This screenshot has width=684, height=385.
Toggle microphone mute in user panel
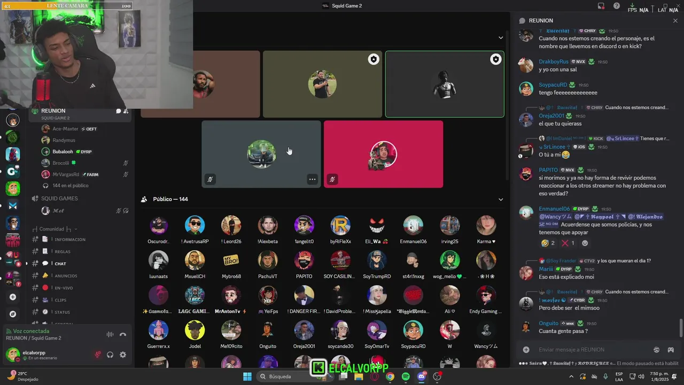[x=98, y=355]
